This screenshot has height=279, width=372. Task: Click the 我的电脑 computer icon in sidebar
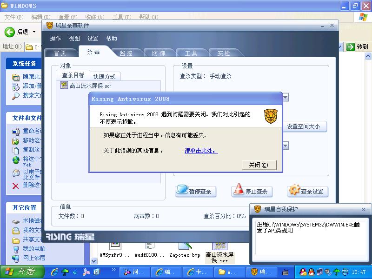pyautogui.click(x=16, y=249)
